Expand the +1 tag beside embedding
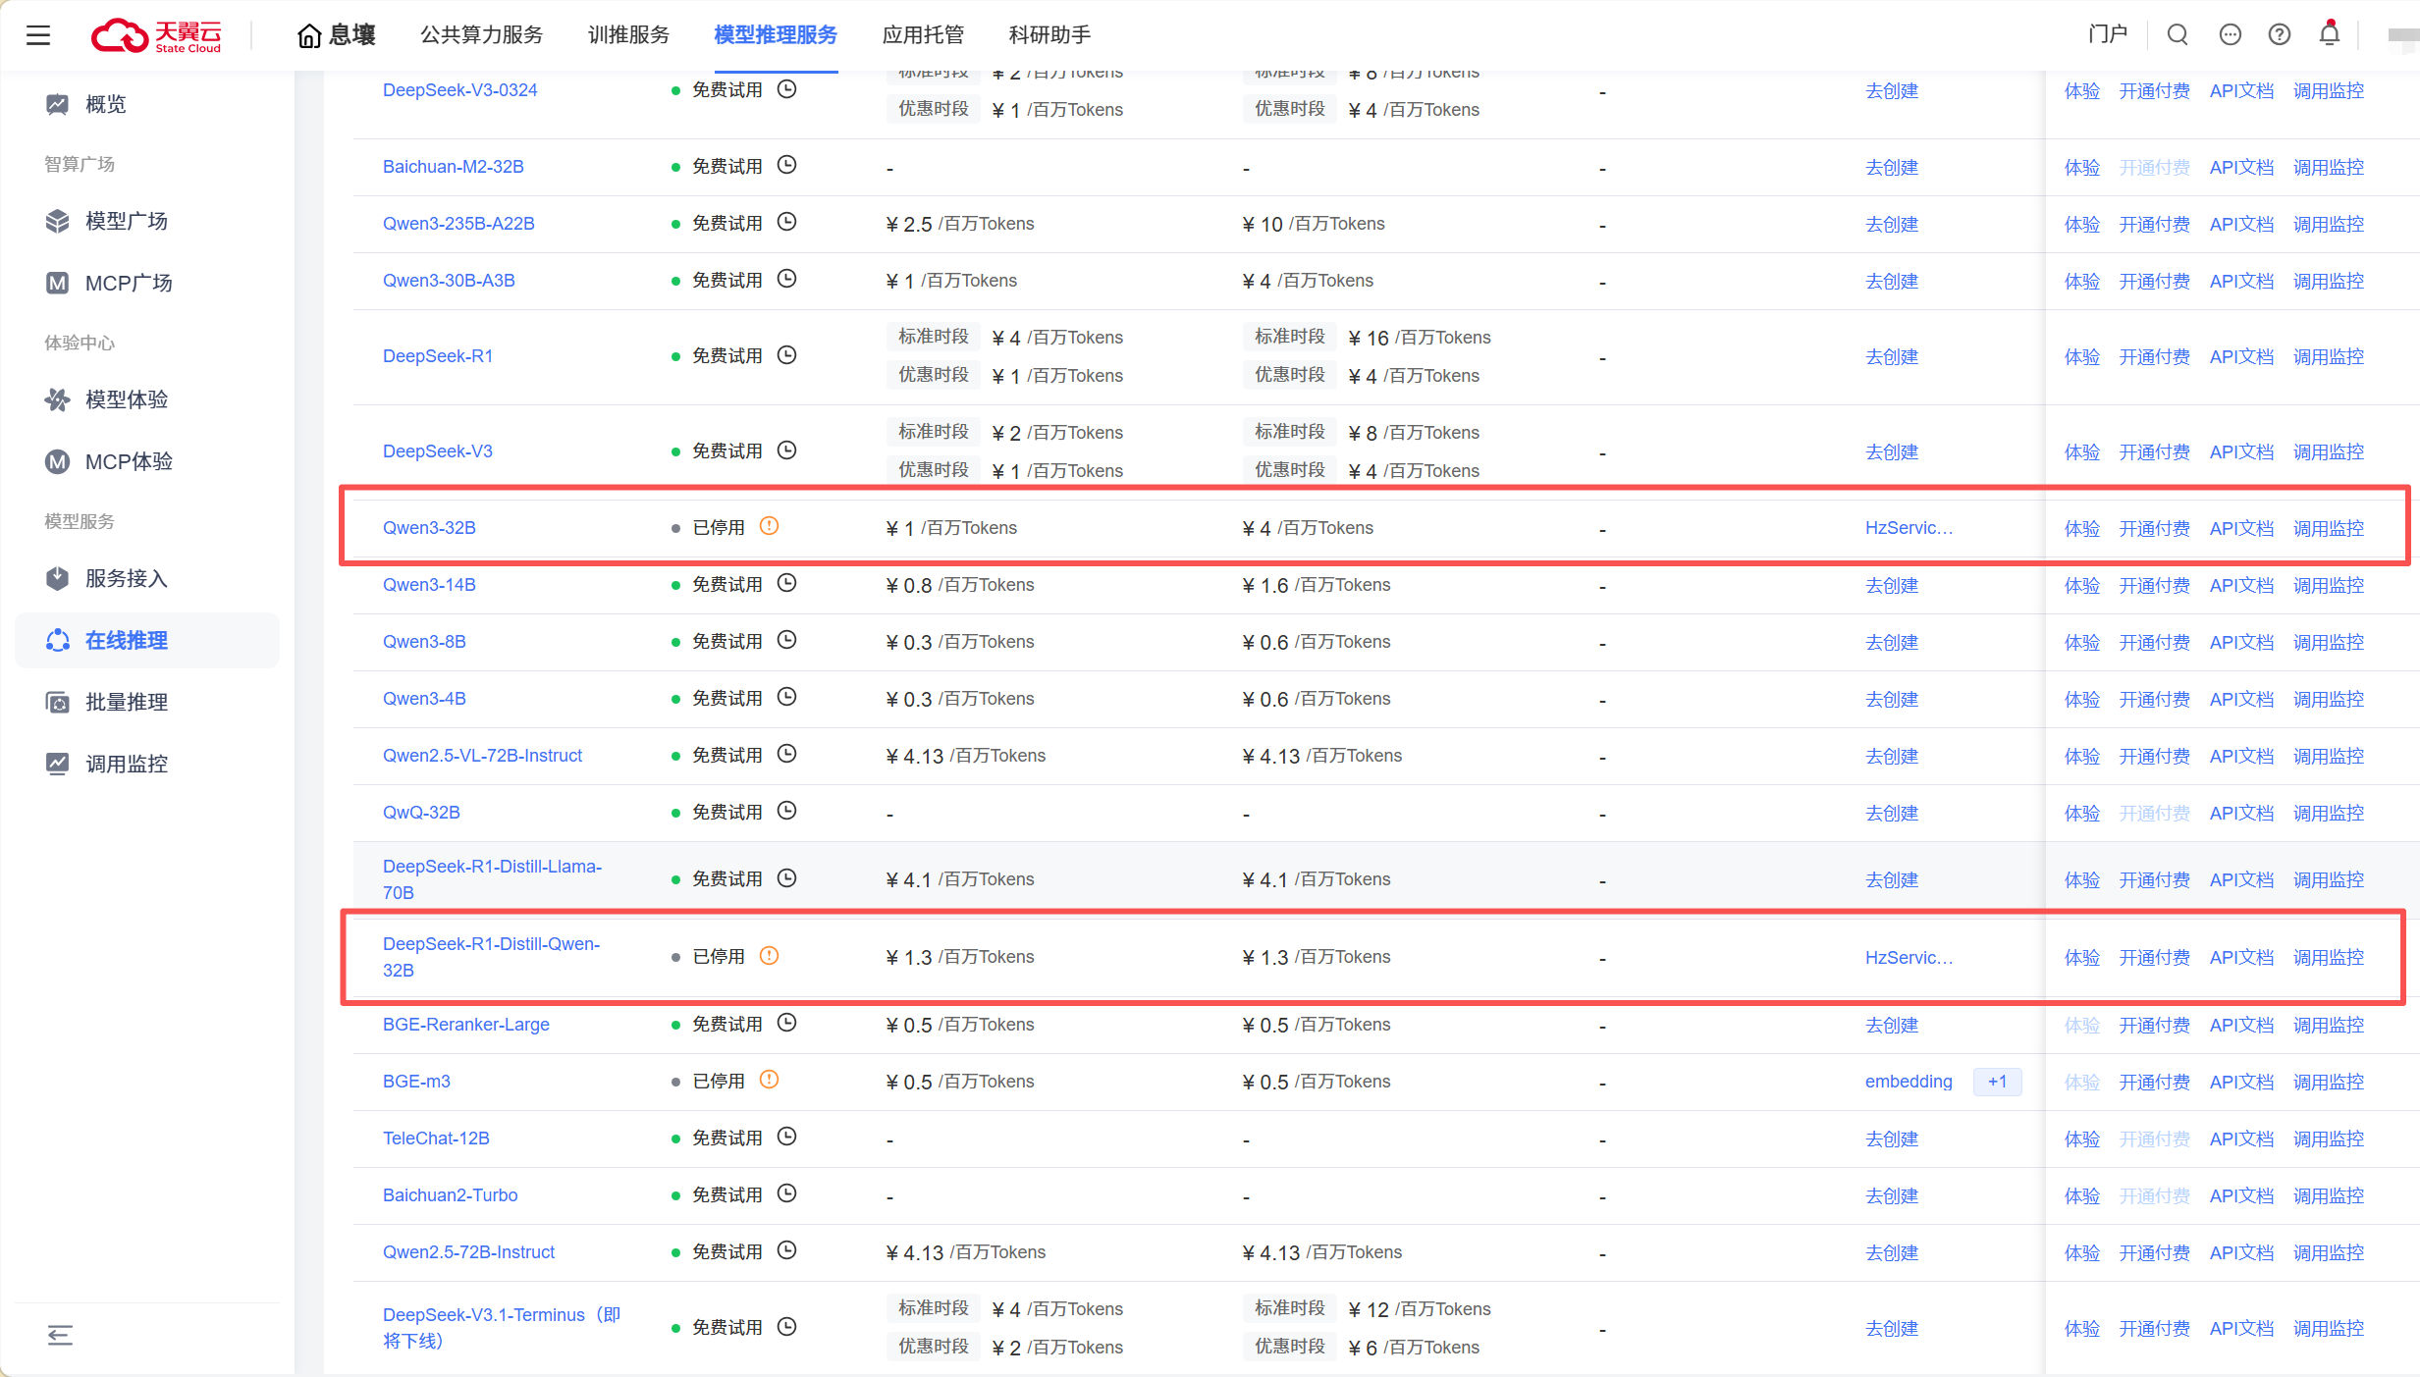The image size is (2420, 1377). coord(1997,1082)
